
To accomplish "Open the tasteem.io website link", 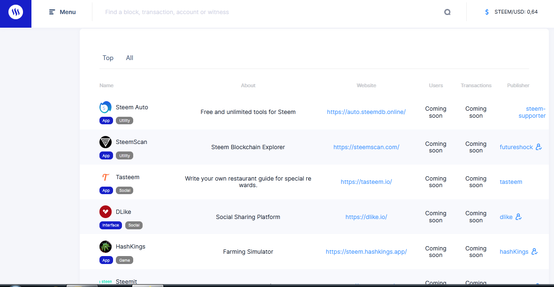I will click(366, 182).
